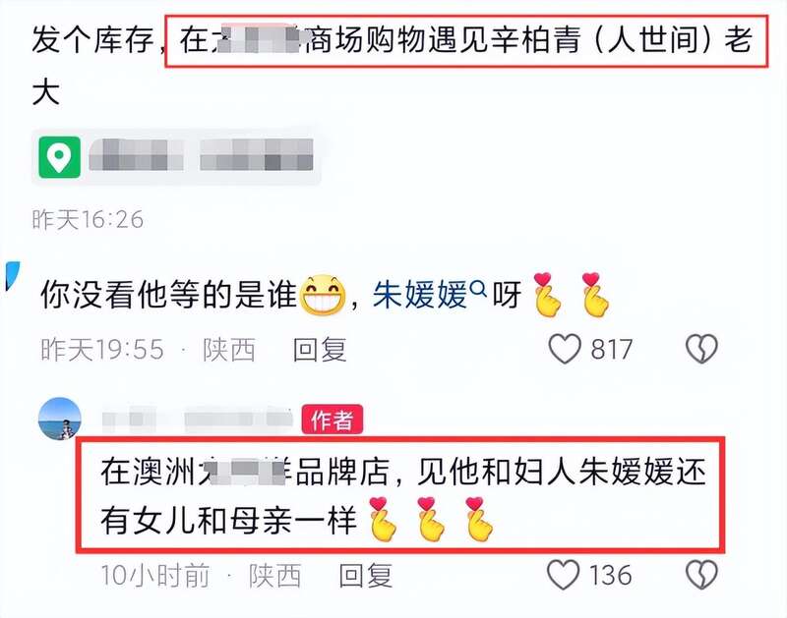Tap the red 作者 badge
The width and height of the screenshot is (787, 618).
point(332,420)
